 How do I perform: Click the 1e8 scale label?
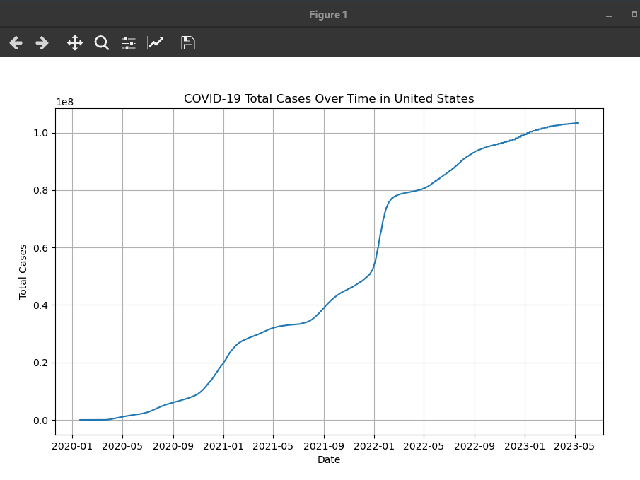pos(64,102)
